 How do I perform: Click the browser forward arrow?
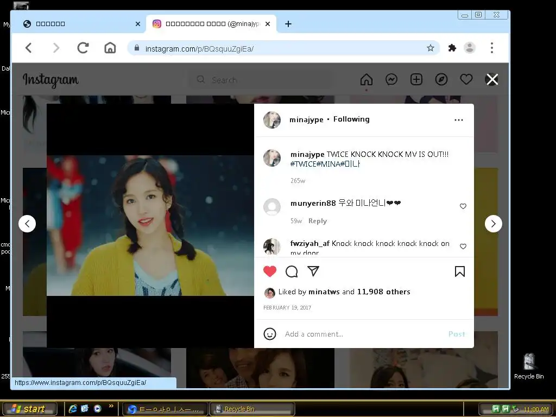coord(56,48)
